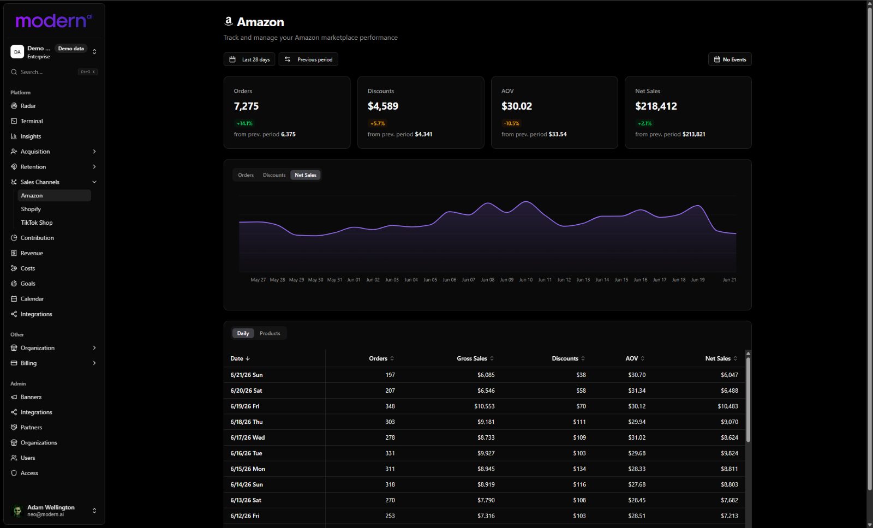The width and height of the screenshot is (873, 528).
Task: Sort table by Discounts column
Action: [x=569, y=358]
